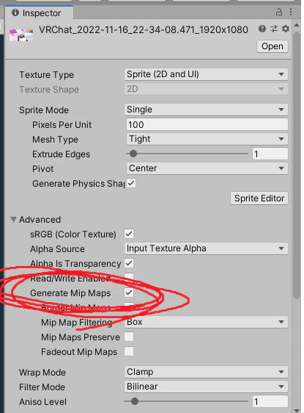Click the Mesh Type label

(55, 140)
